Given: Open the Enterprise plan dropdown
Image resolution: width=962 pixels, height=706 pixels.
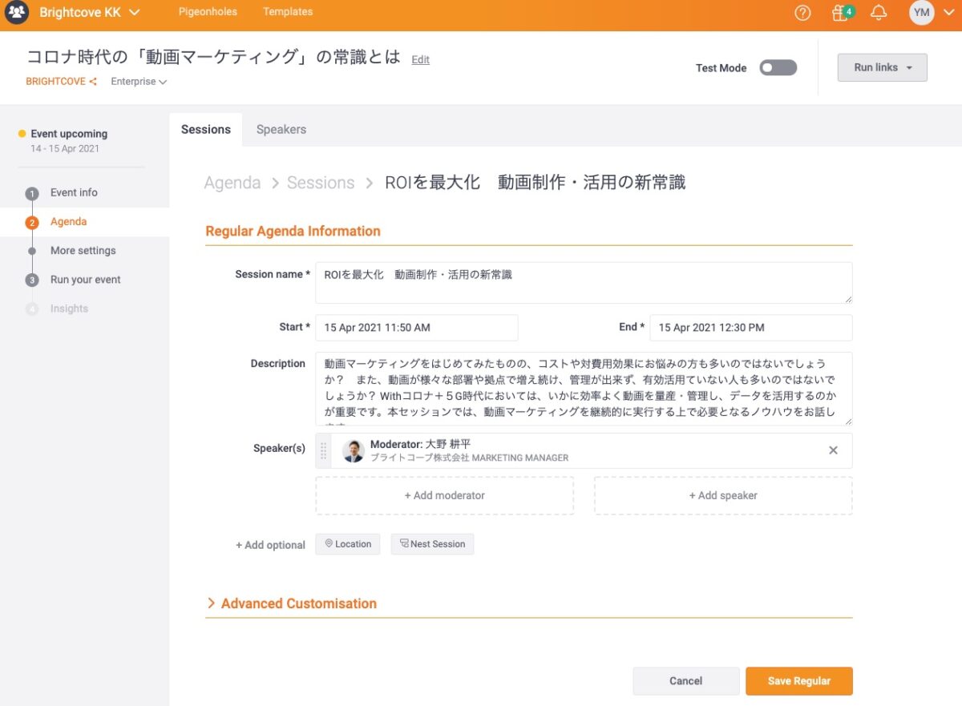Looking at the screenshot, I should 139,82.
